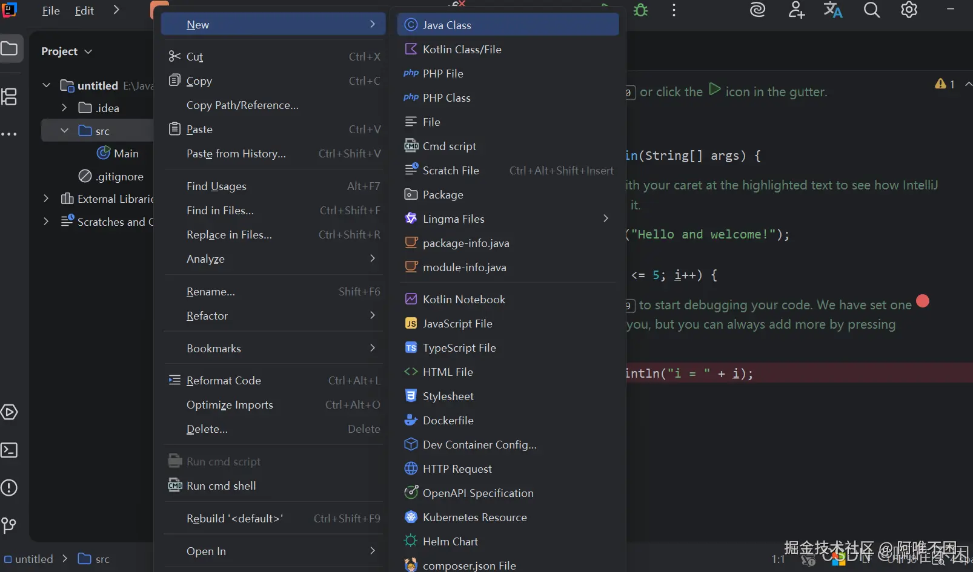This screenshot has height=572, width=973.
Task: Click the breakpoint red dot in editor
Action: 923,301
